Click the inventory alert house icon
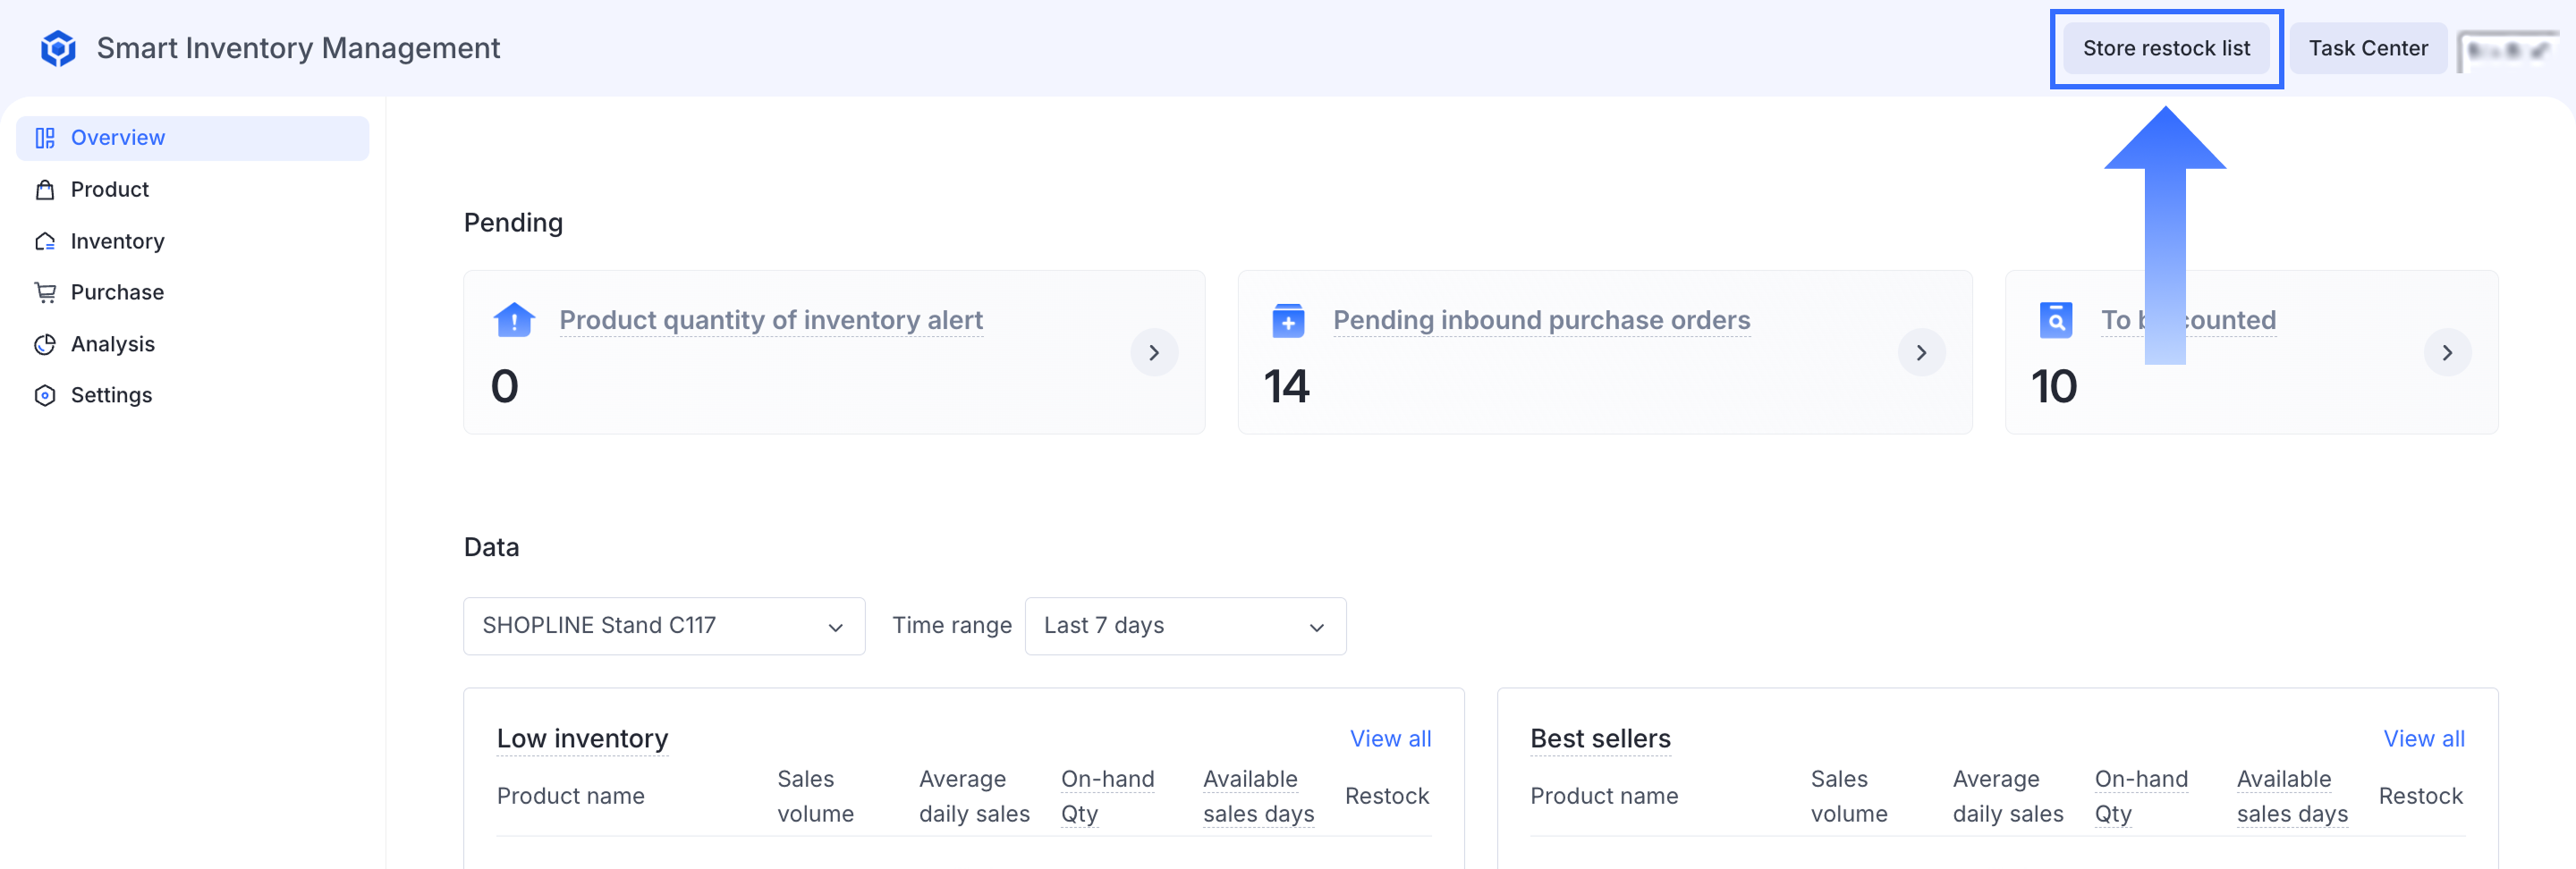2576x869 pixels. pyautogui.click(x=514, y=320)
